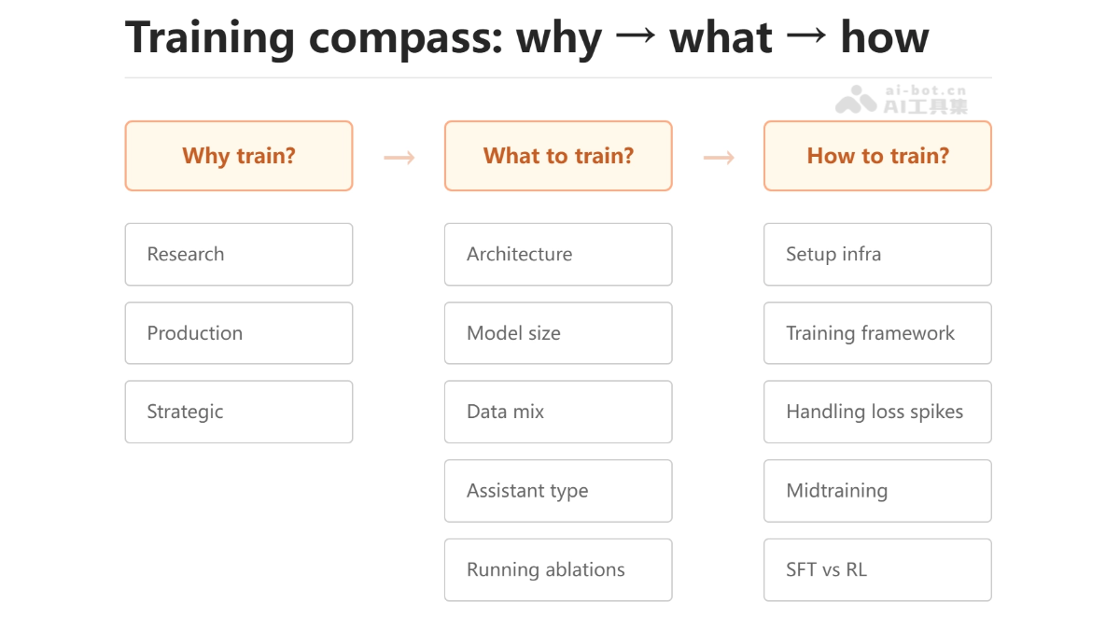Click the Training compass title heading
This screenshot has height=630, width=1120.
coord(527,38)
